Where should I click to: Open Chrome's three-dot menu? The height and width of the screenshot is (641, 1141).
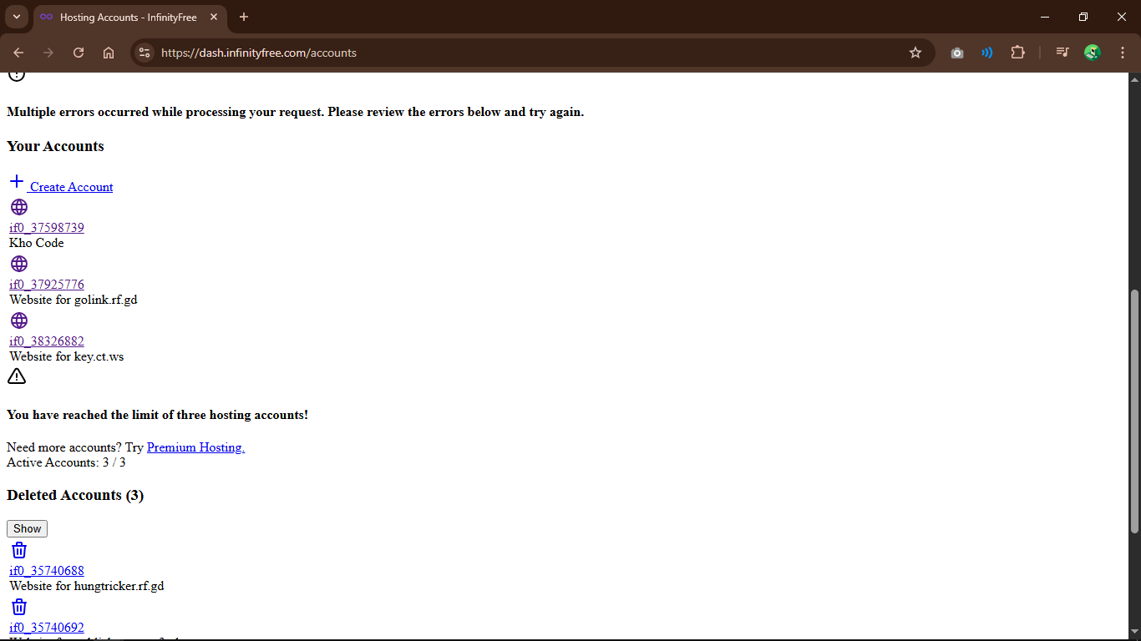pyautogui.click(x=1123, y=53)
